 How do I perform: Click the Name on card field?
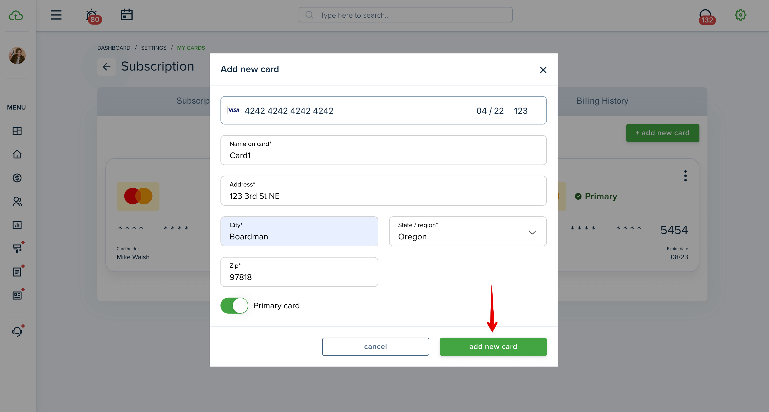(x=384, y=150)
